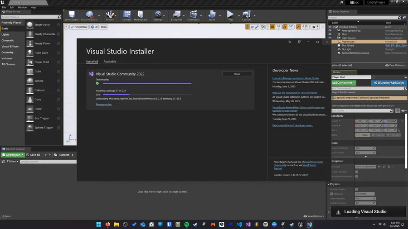Click View more Microsoft developer news

pyautogui.click(x=293, y=125)
